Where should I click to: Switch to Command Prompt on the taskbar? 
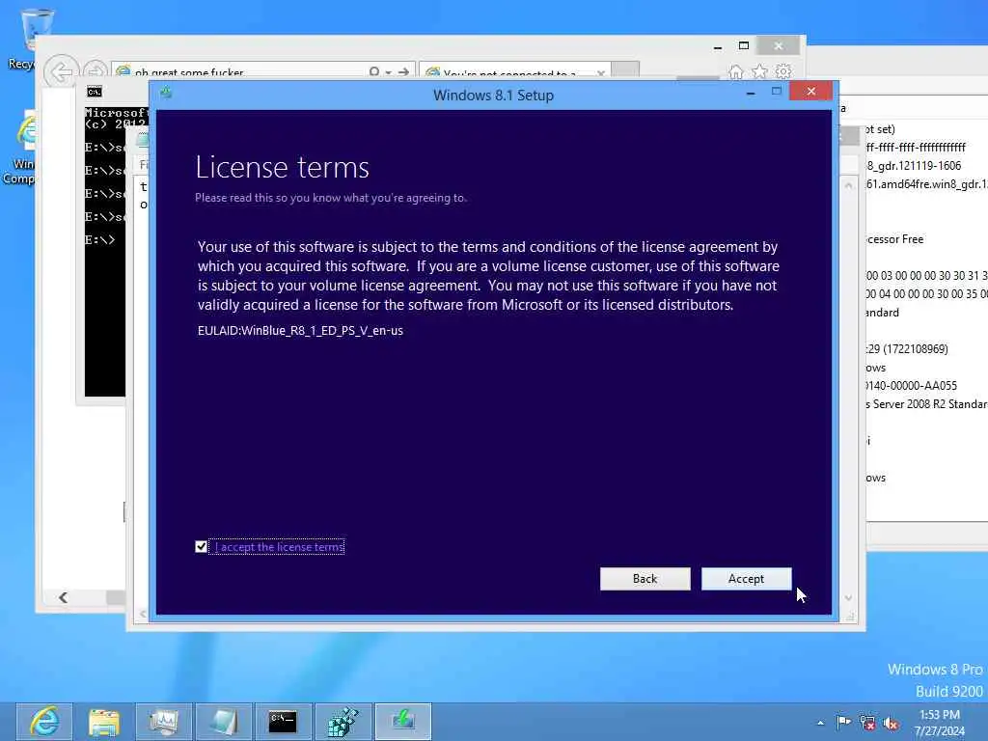(283, 722)
